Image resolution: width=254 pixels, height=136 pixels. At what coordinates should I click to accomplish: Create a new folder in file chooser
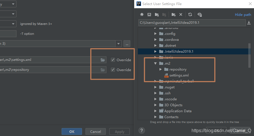[x=173, y=14]
